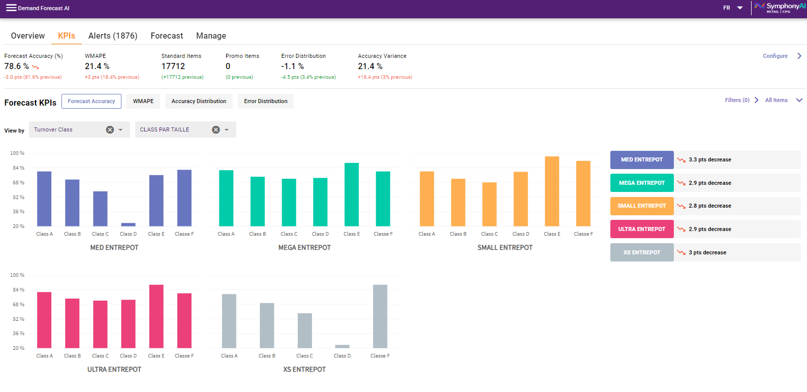
Task: Expand the Turnover Class dropdown arrow
Action: pos(121,130)
